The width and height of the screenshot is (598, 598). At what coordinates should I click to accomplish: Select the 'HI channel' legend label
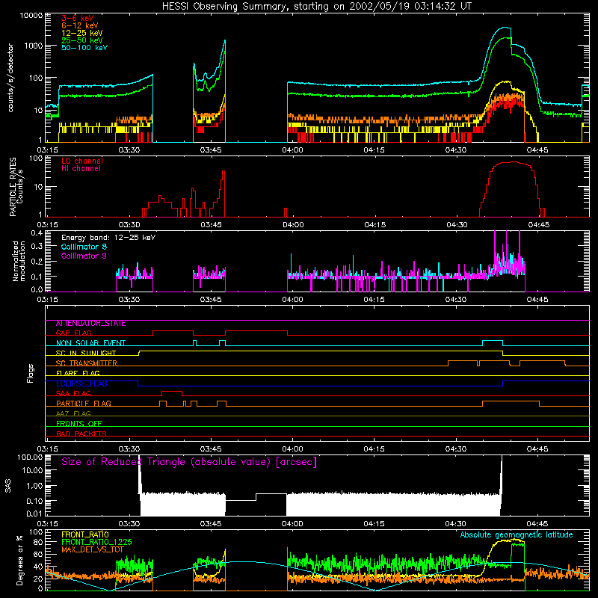[81, 169]
